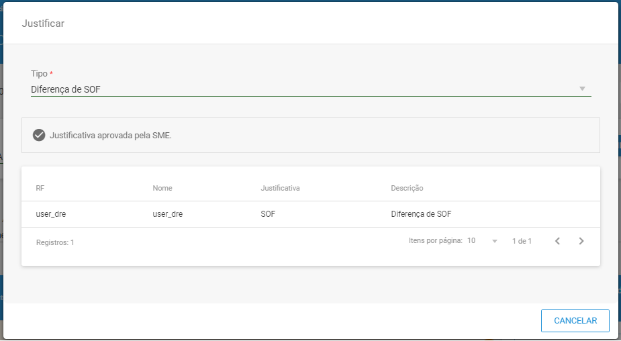
Task: Select the Tipo field showing Diferença de SOF
Action: point(311,89)
